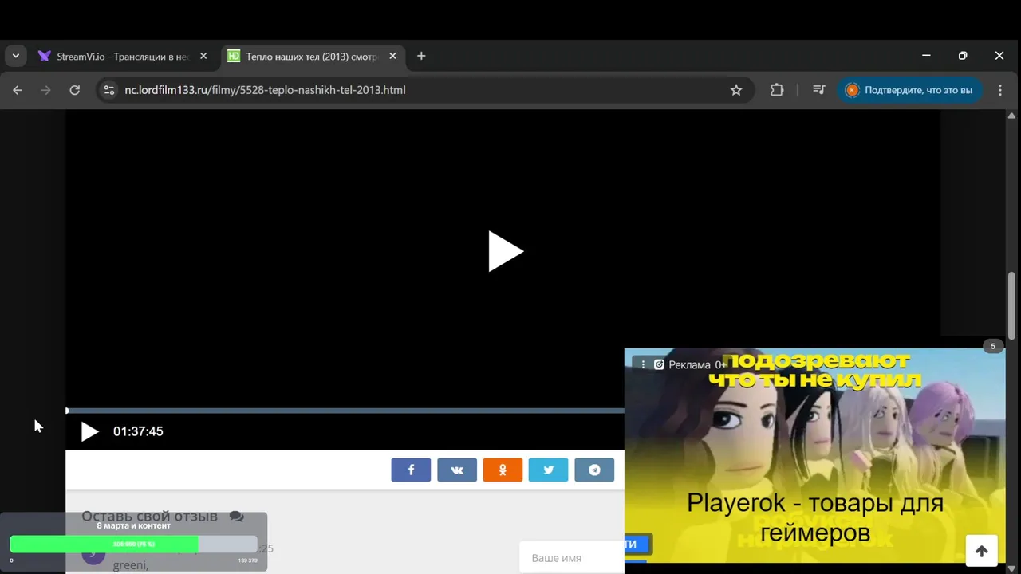Screen dimensions: 1021x574
Task: Close the Тепло наших тел tab
Action: tap(392, 57)
